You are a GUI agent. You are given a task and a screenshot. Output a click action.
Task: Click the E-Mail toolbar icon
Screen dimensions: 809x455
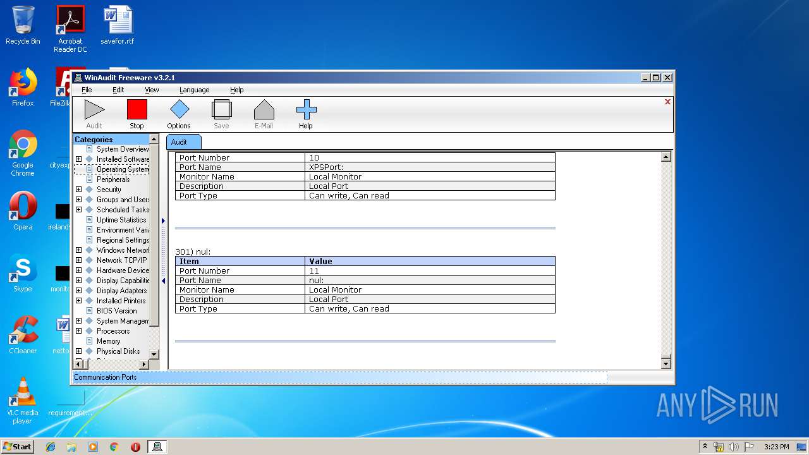(x=264, y=109)
